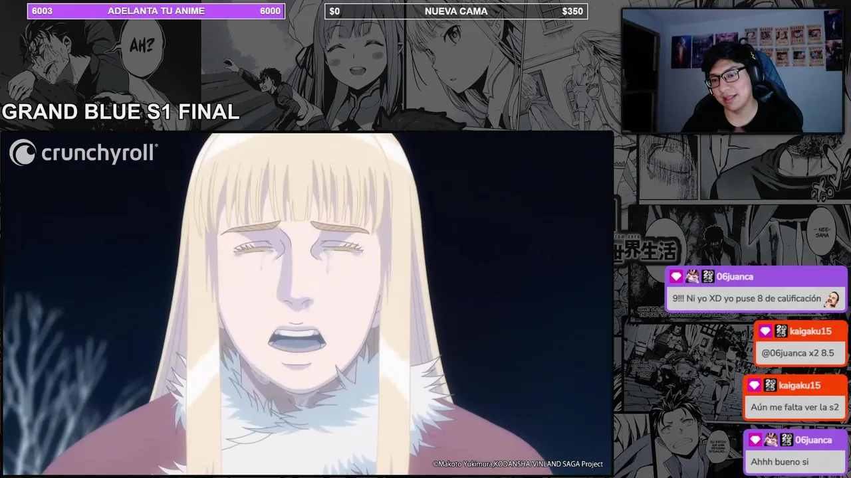Click the anime video player frame
851x478 pixels.
click(x=306, y=303)
